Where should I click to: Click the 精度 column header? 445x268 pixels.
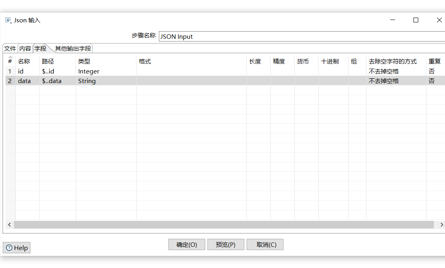coord(283,61)
